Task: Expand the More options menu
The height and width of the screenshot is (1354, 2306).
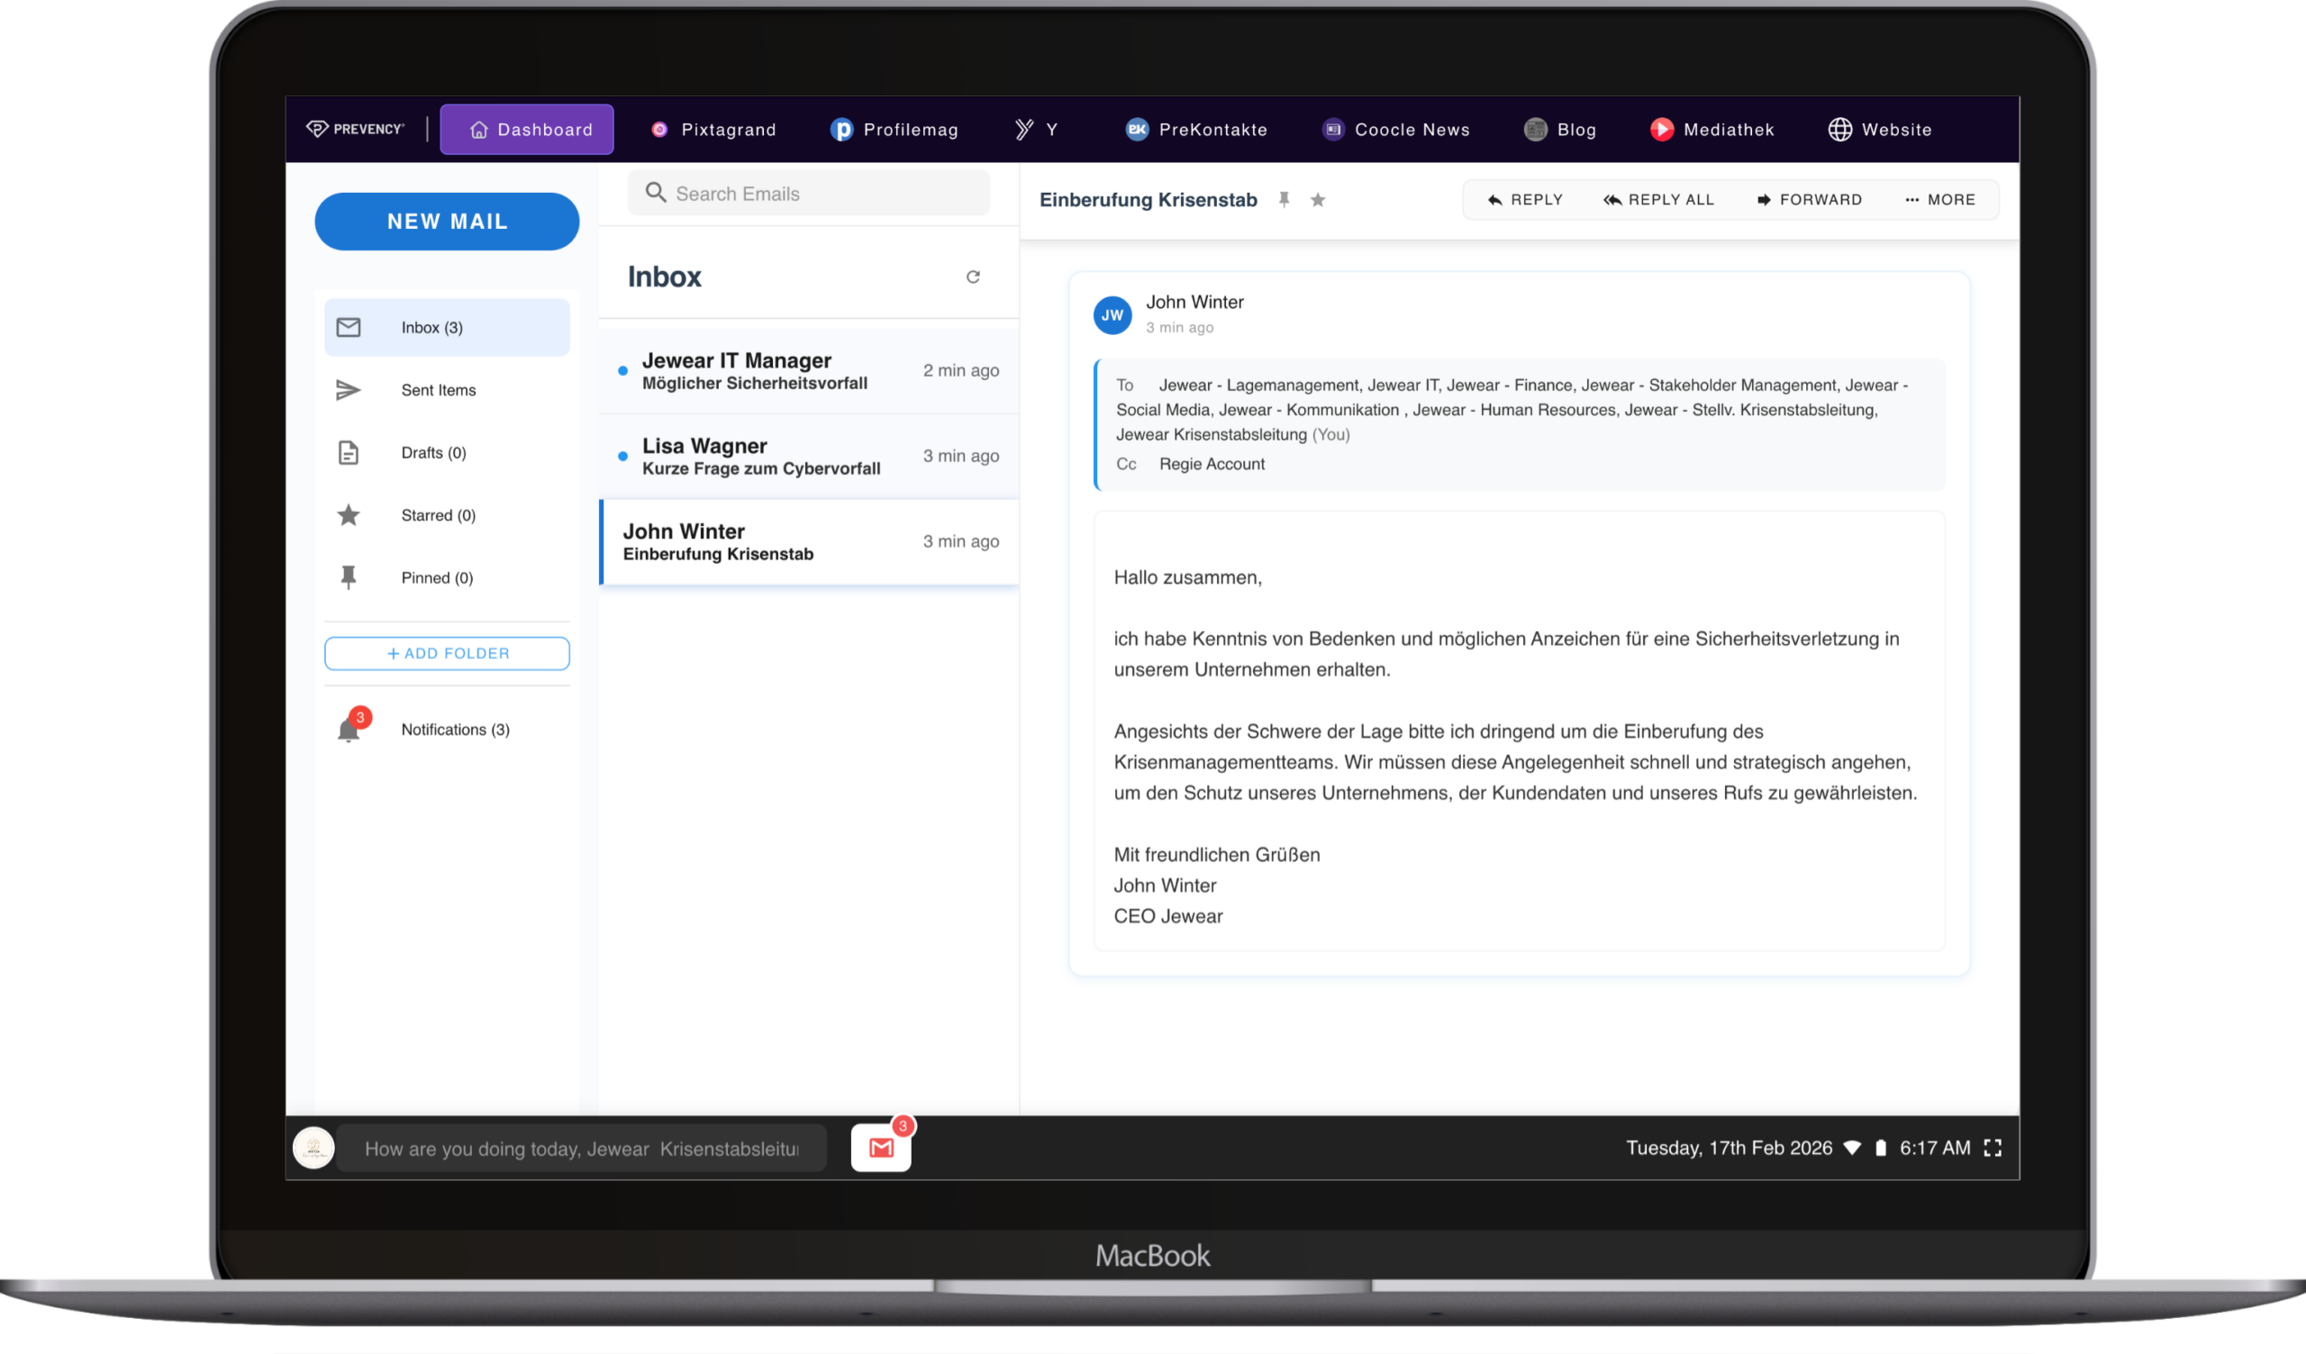Action: pos(1940,199)
